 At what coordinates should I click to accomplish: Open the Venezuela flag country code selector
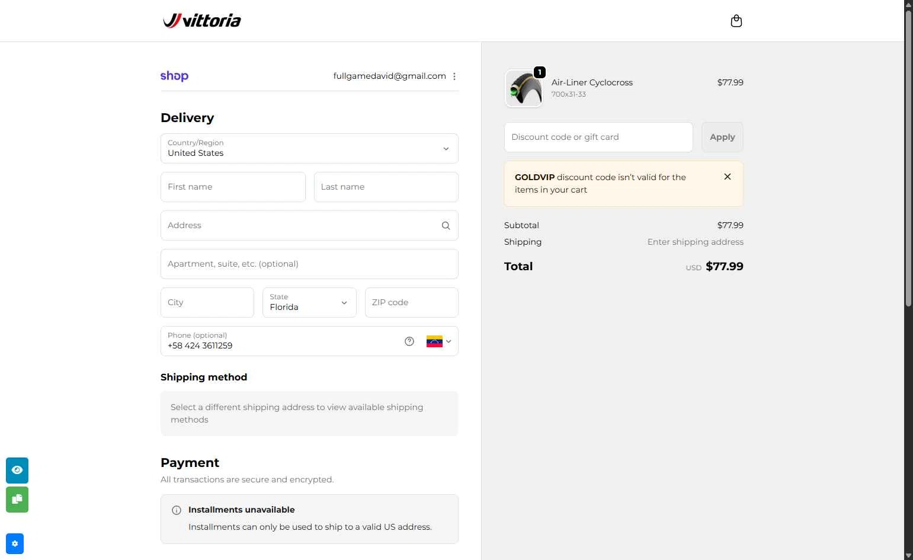pos(439,341)
